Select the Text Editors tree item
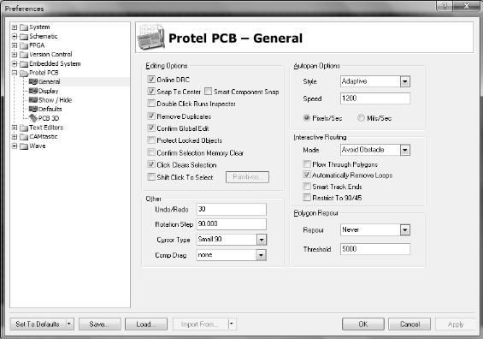Viewport: 483px width, 339px height. 46,128
